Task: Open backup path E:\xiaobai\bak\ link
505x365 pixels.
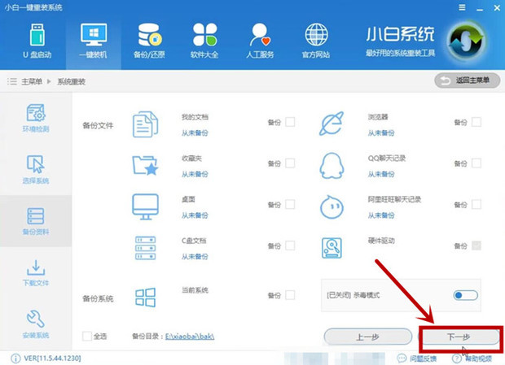Action: coord(190,337)
